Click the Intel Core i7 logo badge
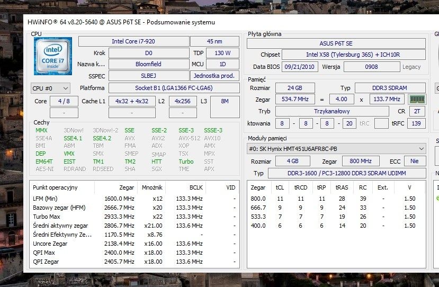 52,56
